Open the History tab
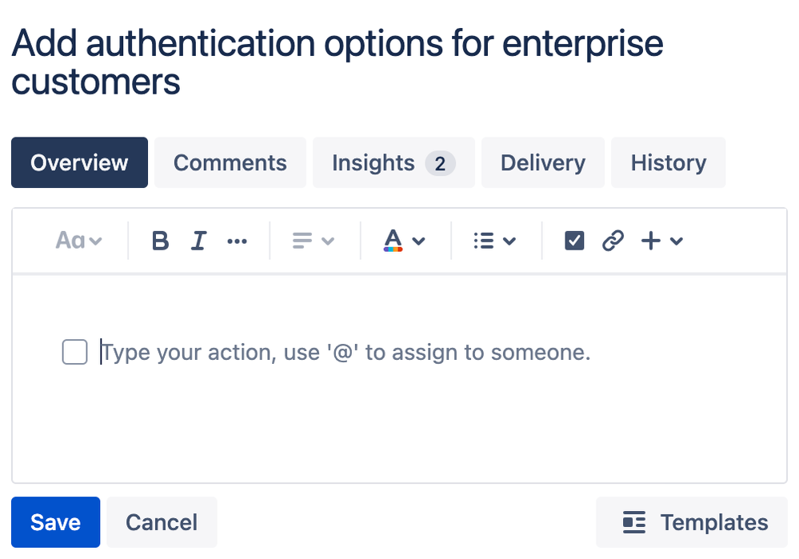 click(668, 162)
